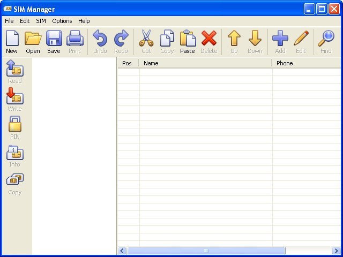The width and height of the screenshot is (343, 257).
Task: Create a new file with New icon
Action: click(x=12, y=42)
